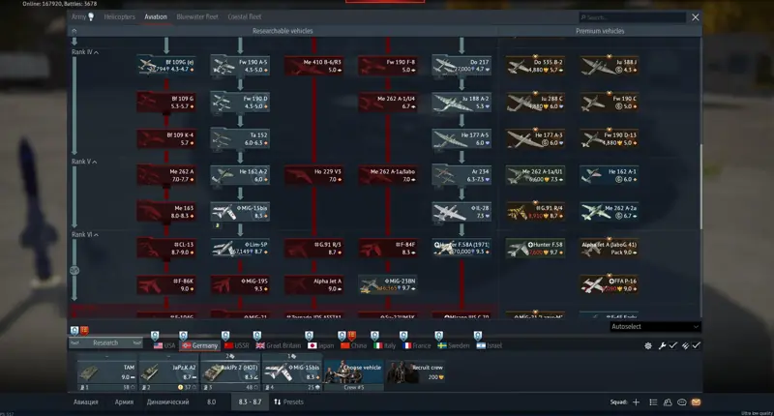This screenshot has height=416, width=774.
Task: Toggle the checkmark beside the wrench icon
Action: pos(672,345)
